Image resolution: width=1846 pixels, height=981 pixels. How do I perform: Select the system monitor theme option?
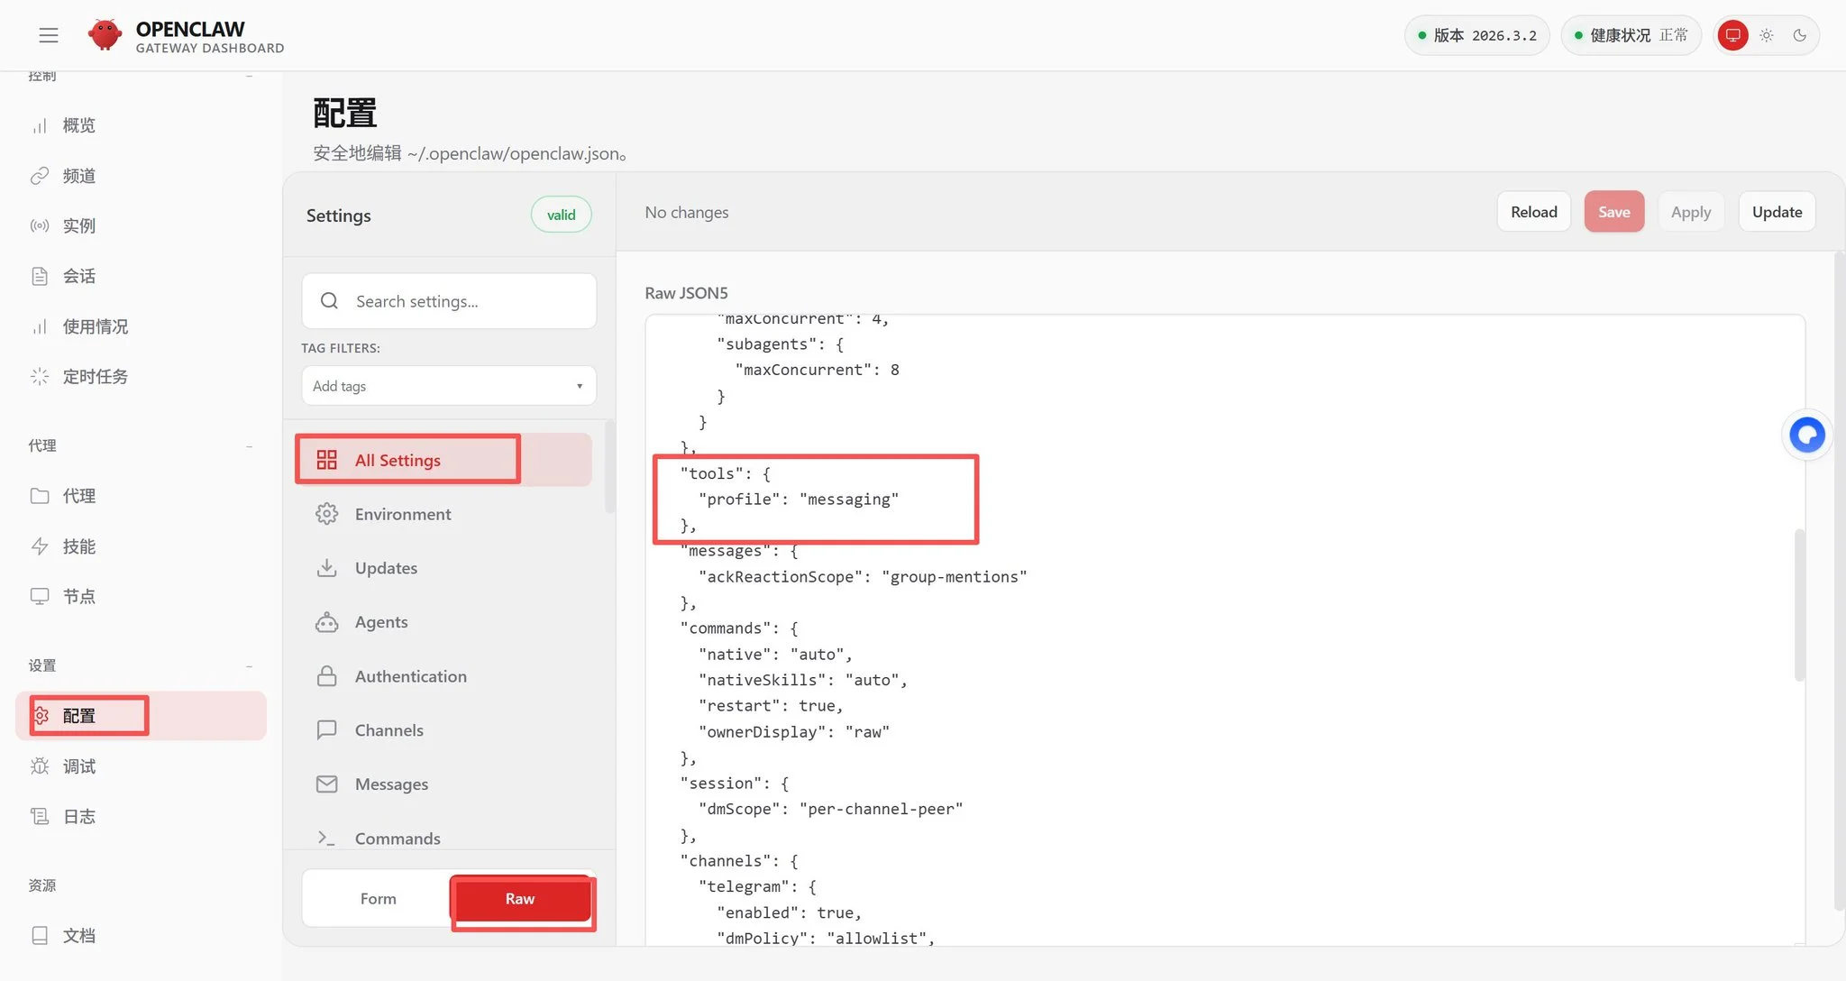pyautogui.click(x=1732, y=35)
